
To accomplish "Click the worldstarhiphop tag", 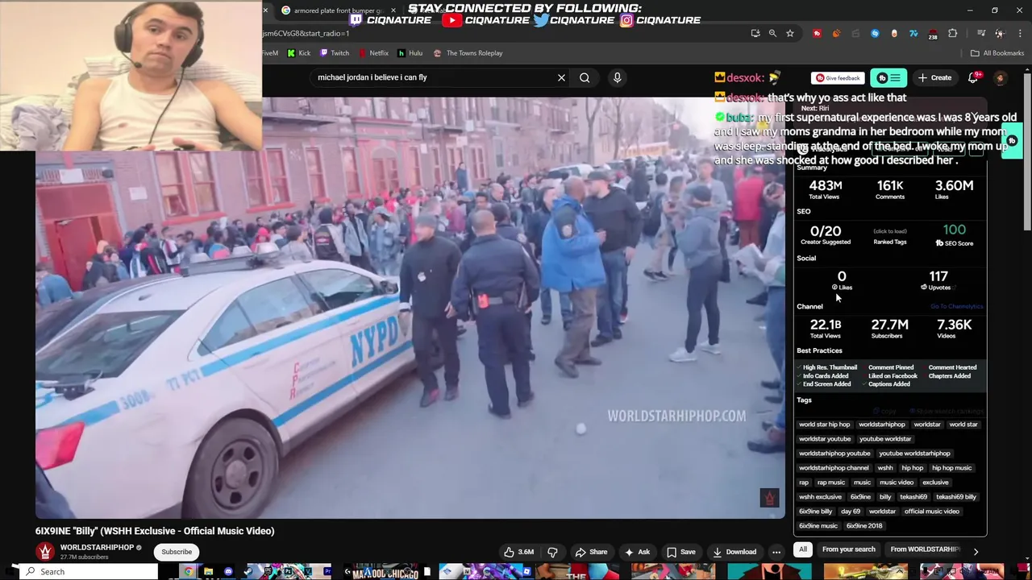I will coord(882,425).
